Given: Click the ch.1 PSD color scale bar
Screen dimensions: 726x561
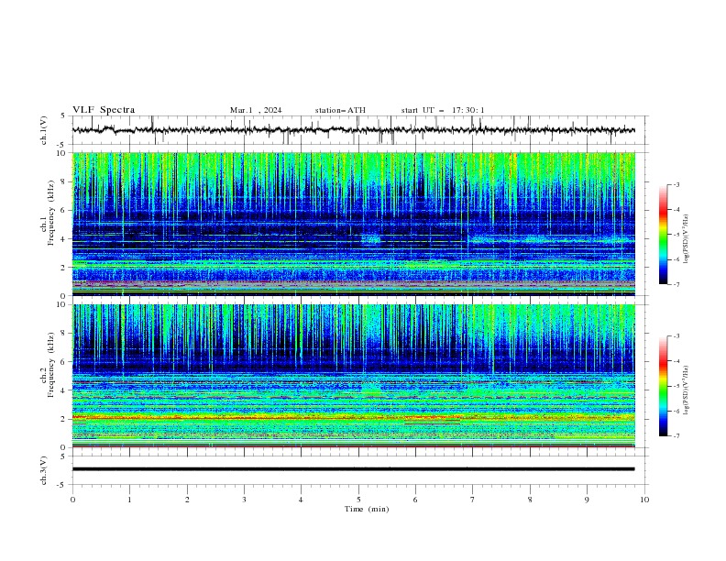Looking at the screenshot, I should [x=664, y=235].
